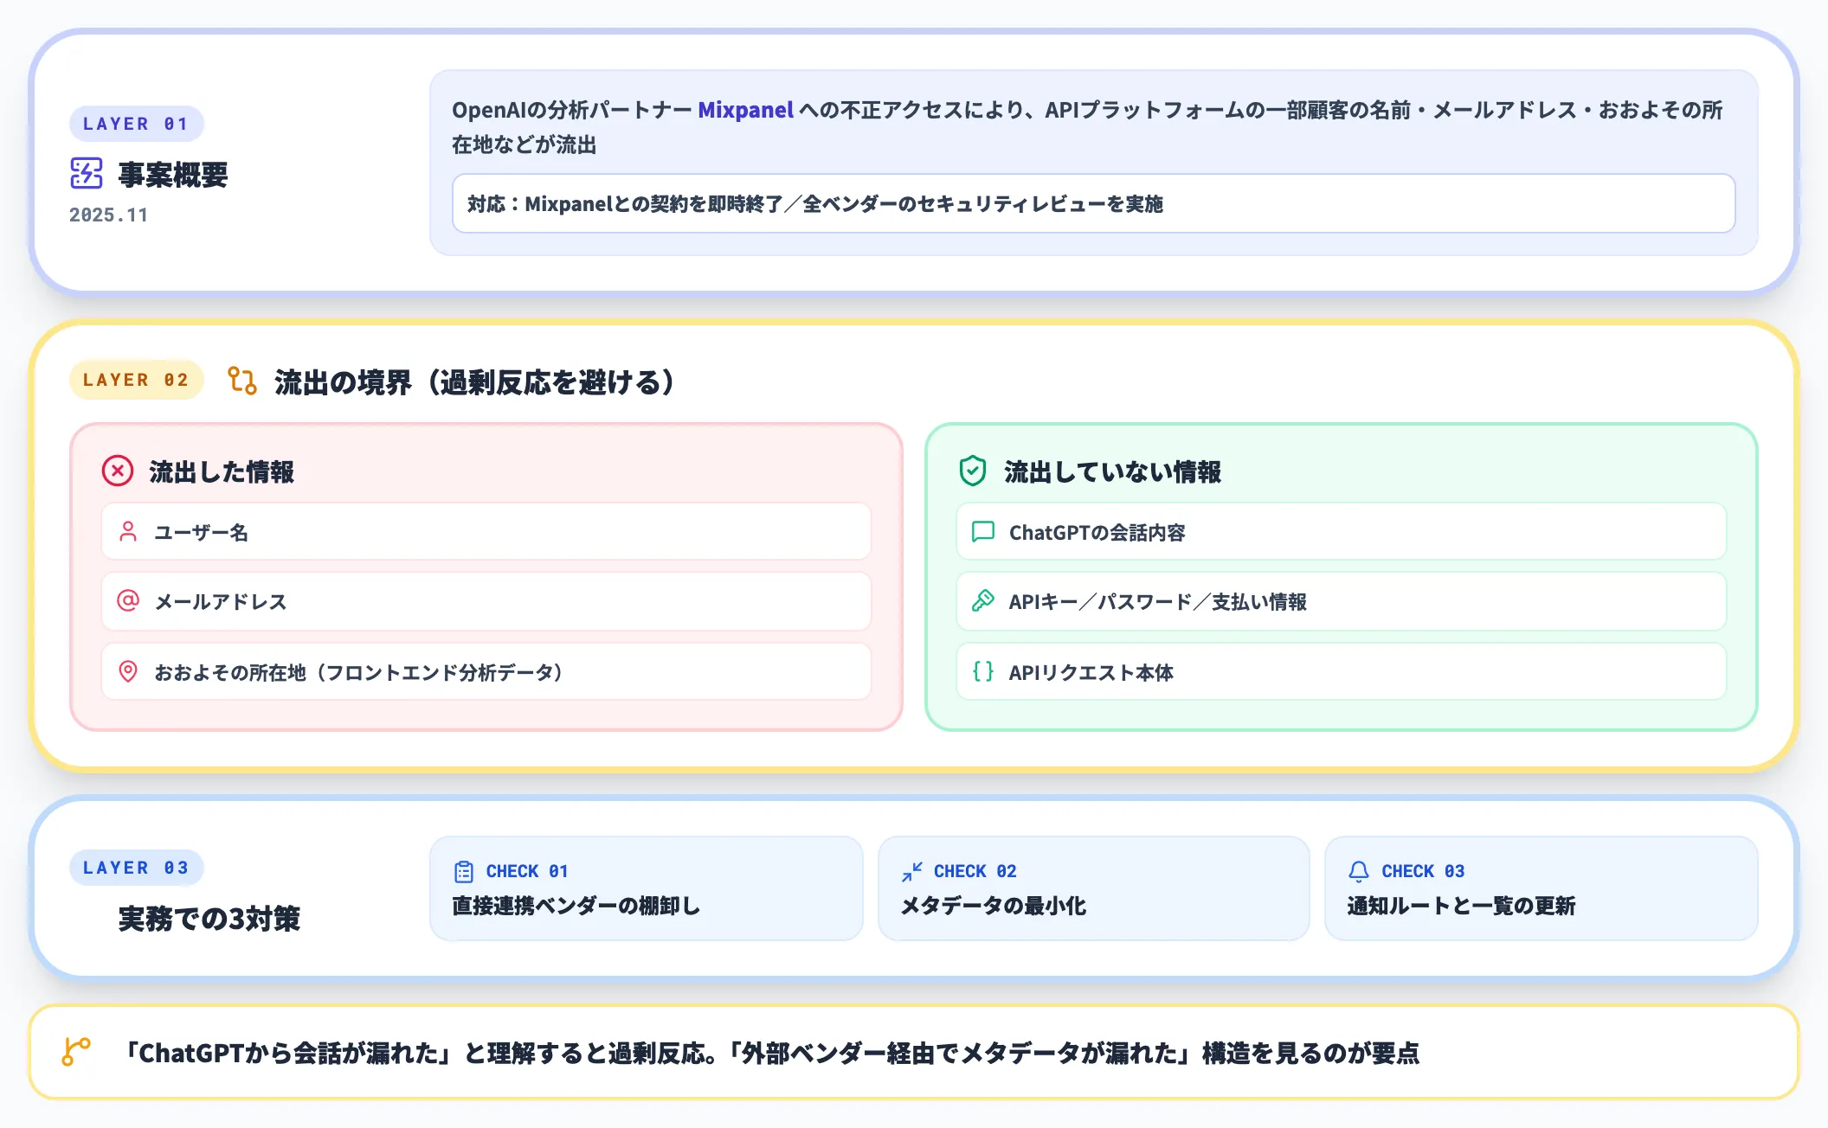Click the bell icon in CHECK 03
Image resolution: width=1828 pixels, height=1128 pixels.
[1359, 871]
